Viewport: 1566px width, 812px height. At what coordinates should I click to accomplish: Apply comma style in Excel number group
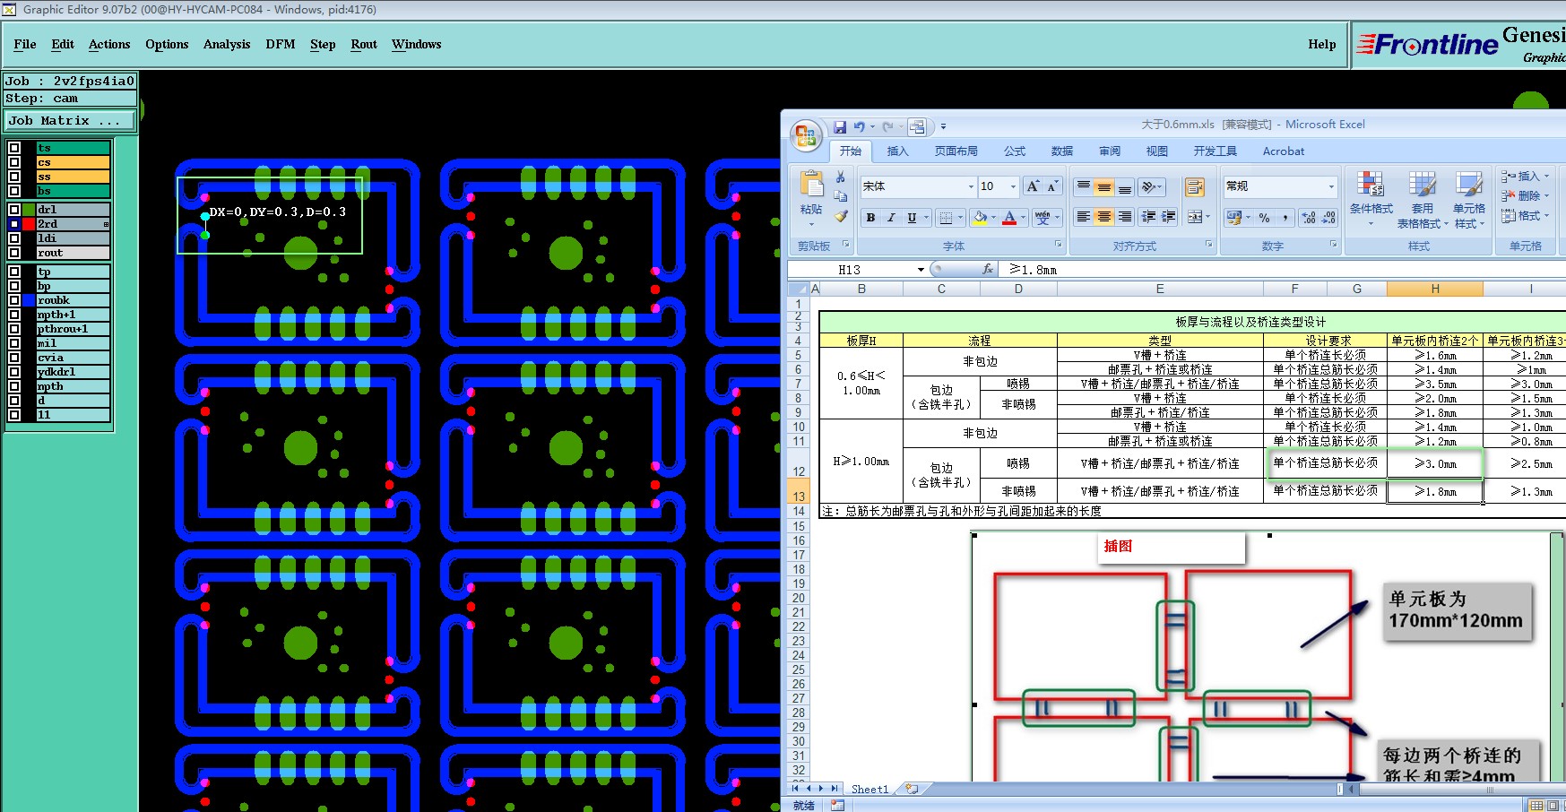(x=1285, y=218)
